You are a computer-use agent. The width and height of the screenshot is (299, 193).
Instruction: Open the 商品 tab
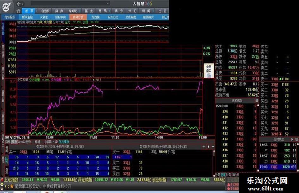[103, 11]
